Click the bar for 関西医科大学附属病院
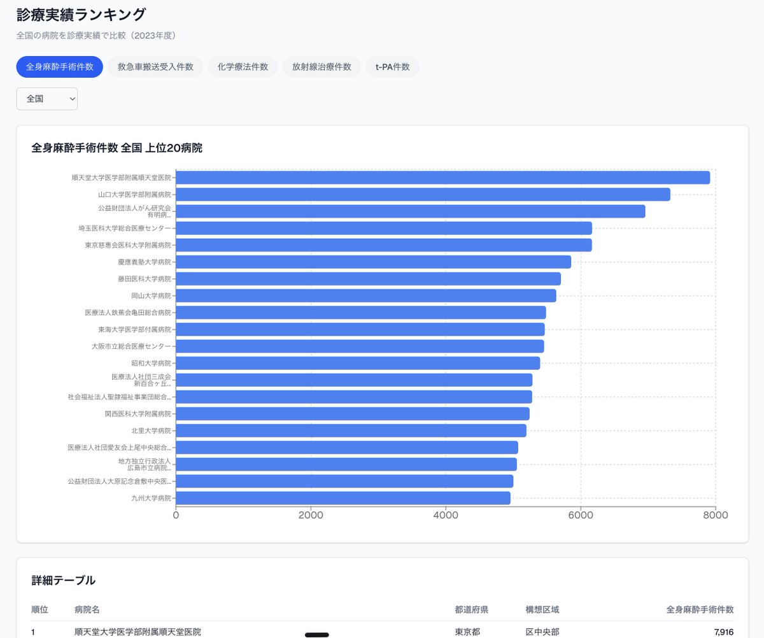 point(353,414)
